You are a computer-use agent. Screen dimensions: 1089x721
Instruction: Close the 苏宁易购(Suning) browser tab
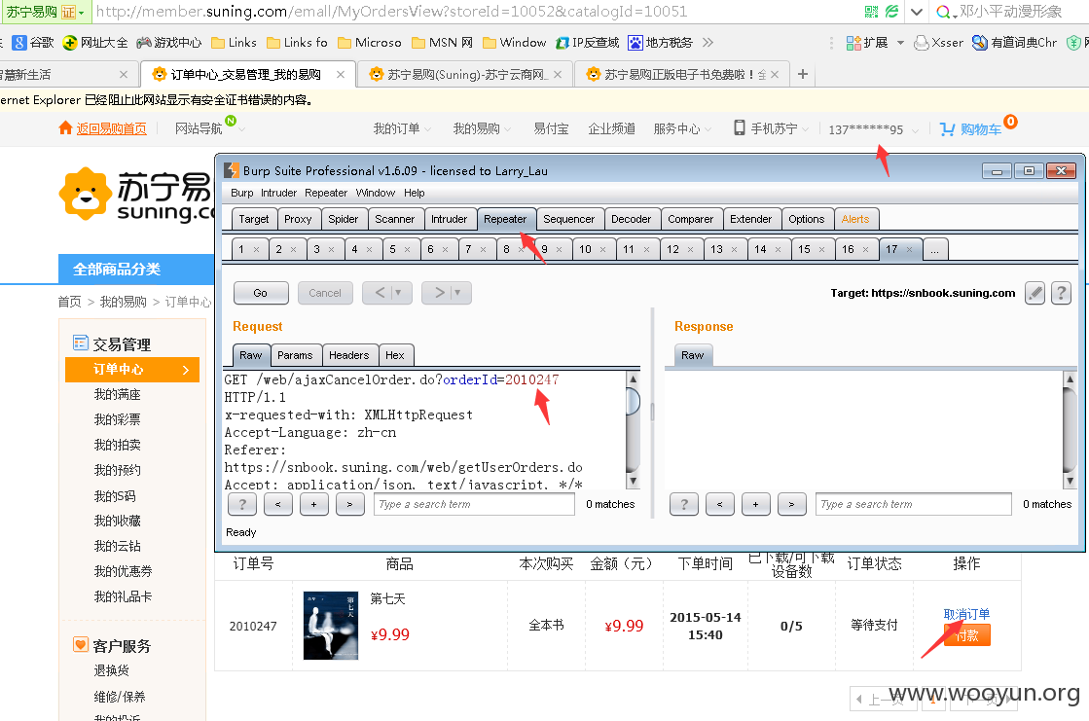pos(558,74)
